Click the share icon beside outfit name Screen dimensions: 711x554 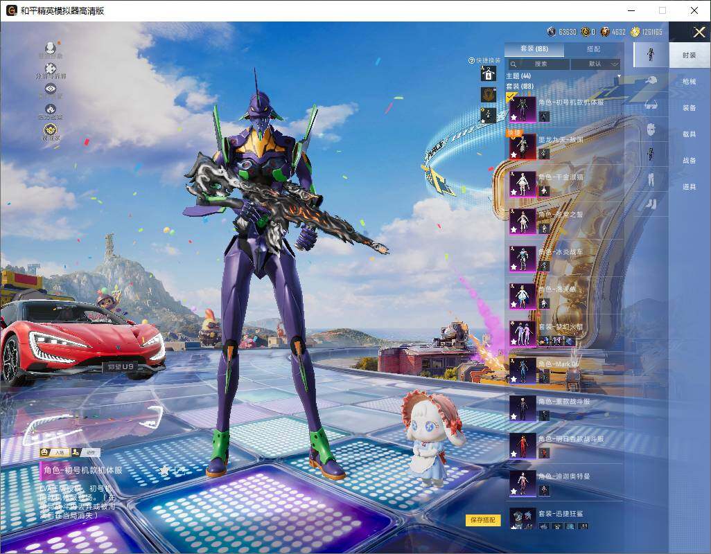click(x=179, y=470)
